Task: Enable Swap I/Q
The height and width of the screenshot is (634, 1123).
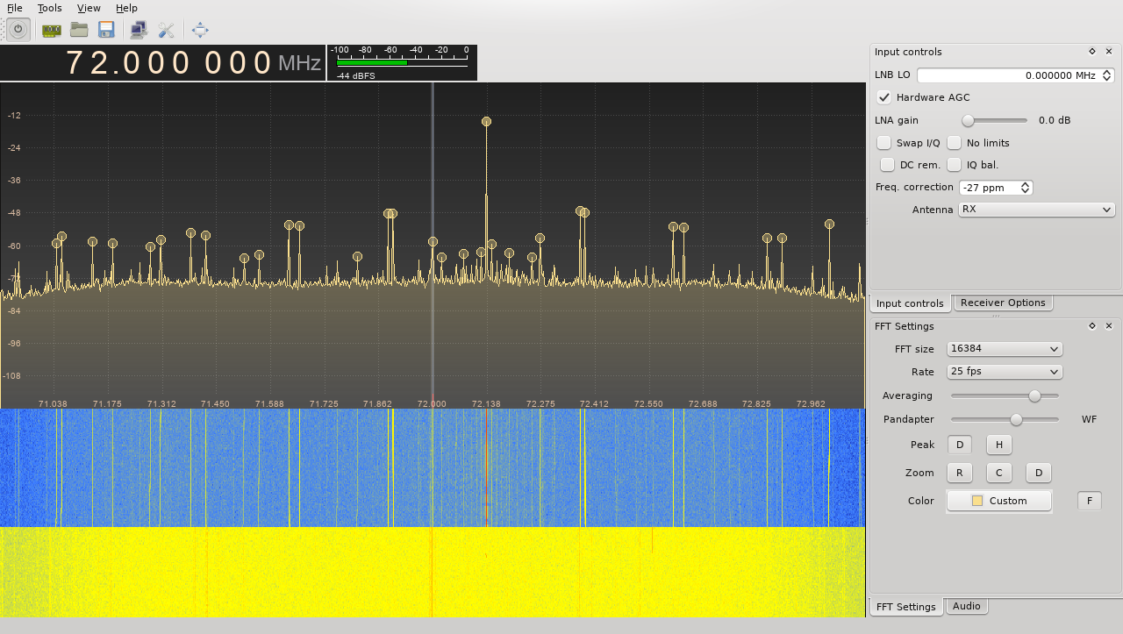Action: pyautogui.click(x=883, y=142)
